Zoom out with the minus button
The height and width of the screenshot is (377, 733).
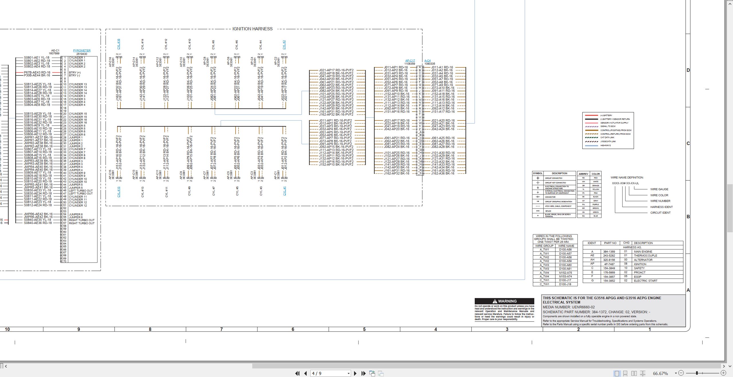tap(681, 373)
